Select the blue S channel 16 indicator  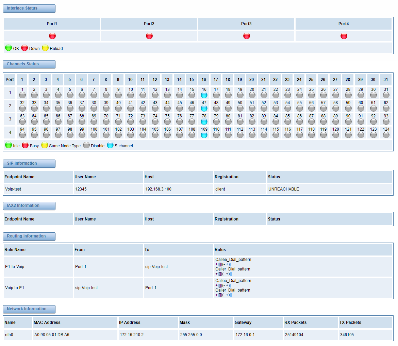tap(204, 95)
